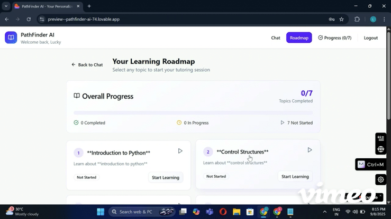Image resolution: width=391 pixels, height=219 pixels.
Task: Open File Explorer from taskbar
Action: tap(237, 212)
